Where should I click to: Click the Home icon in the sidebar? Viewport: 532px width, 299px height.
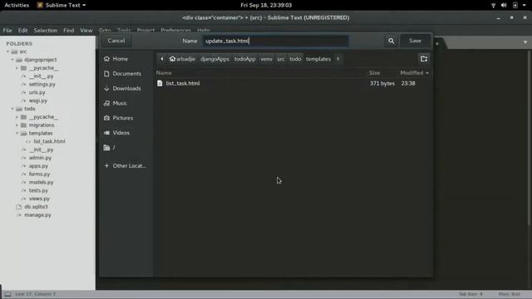(x=106, y=59)
